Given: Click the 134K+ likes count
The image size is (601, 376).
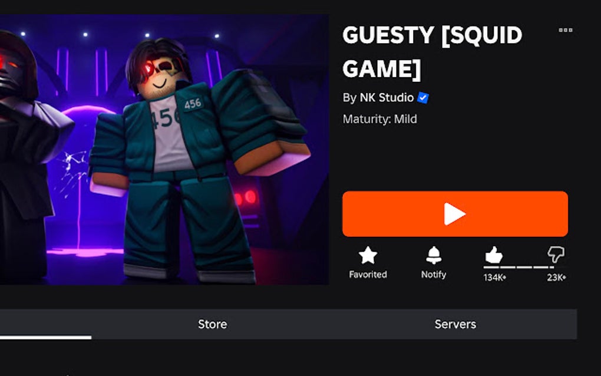Looking at the screenshot, I should tap(494, 278).
